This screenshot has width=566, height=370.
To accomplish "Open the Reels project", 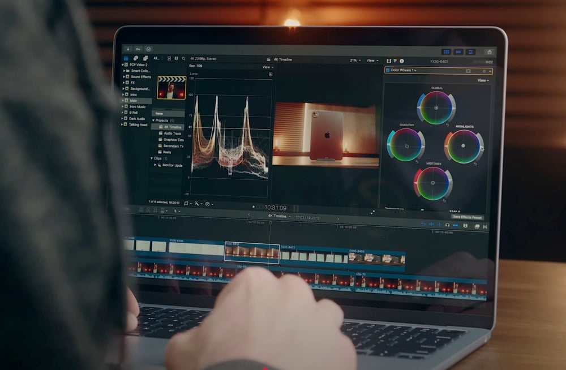I will tap(167, 152).
